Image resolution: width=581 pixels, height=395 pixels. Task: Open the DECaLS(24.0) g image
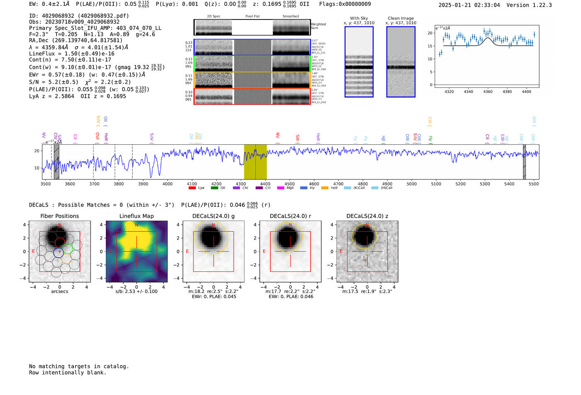tap(214, 252)
